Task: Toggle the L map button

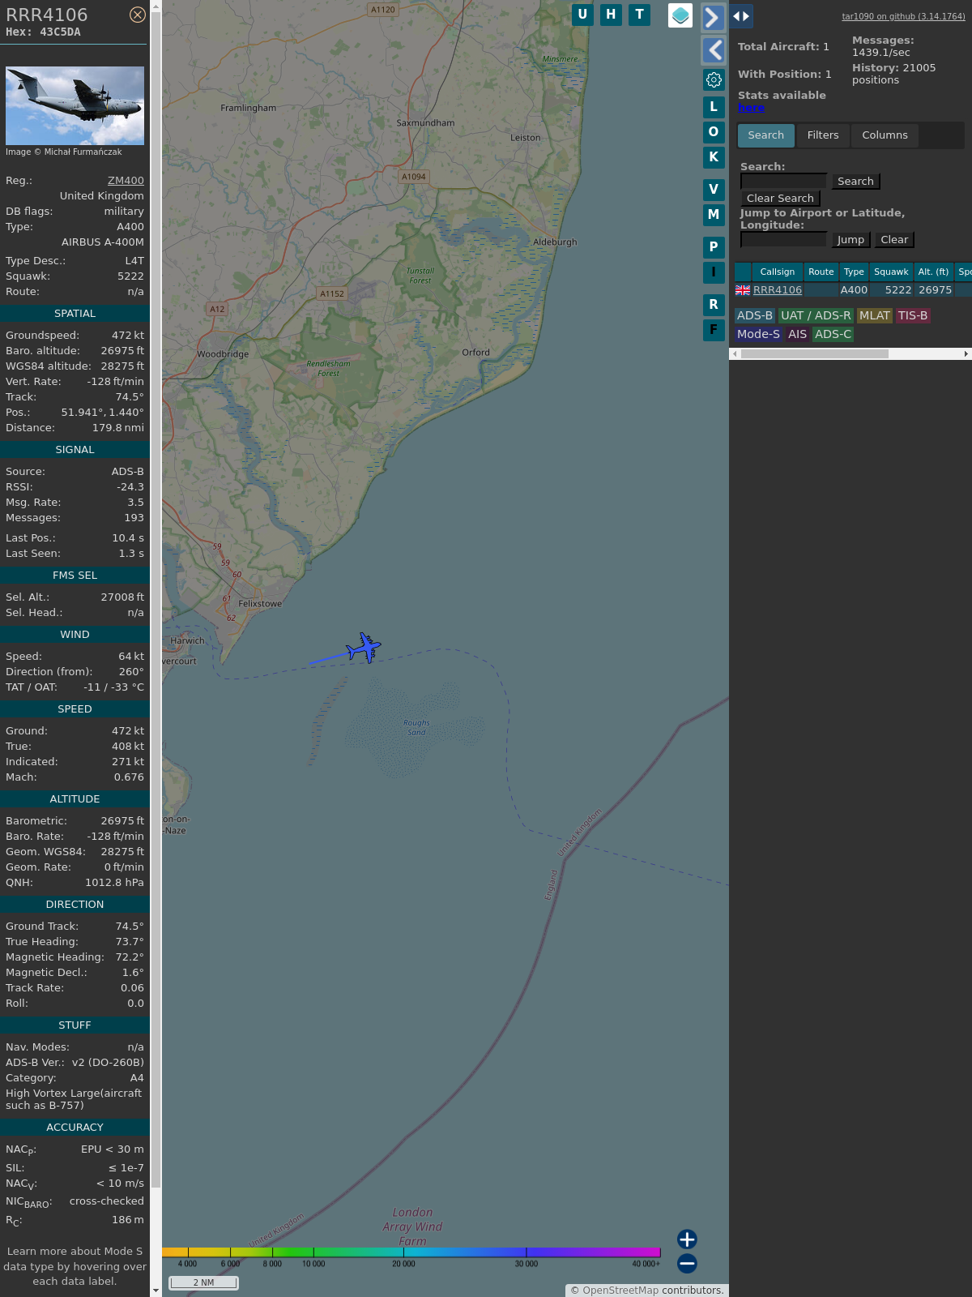Action: (714, 107)
